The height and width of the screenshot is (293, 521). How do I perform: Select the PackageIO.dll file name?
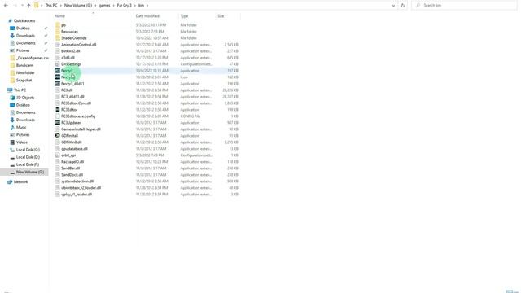point(72,162)
